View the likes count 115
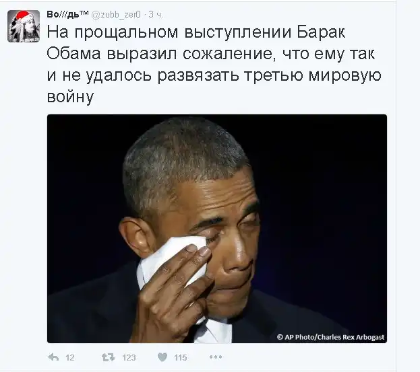 coord(181,358)
